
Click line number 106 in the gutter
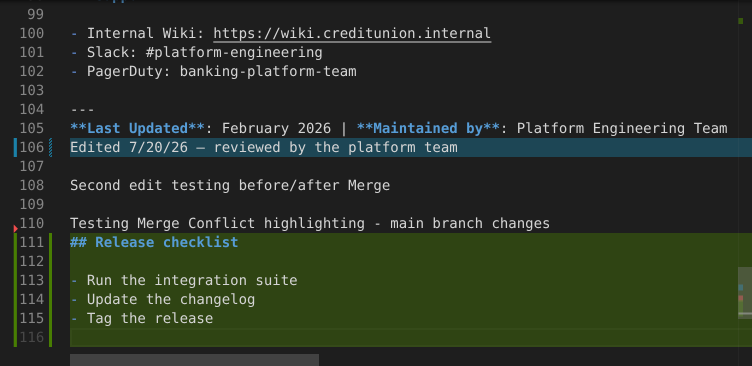tap(32, 147)
